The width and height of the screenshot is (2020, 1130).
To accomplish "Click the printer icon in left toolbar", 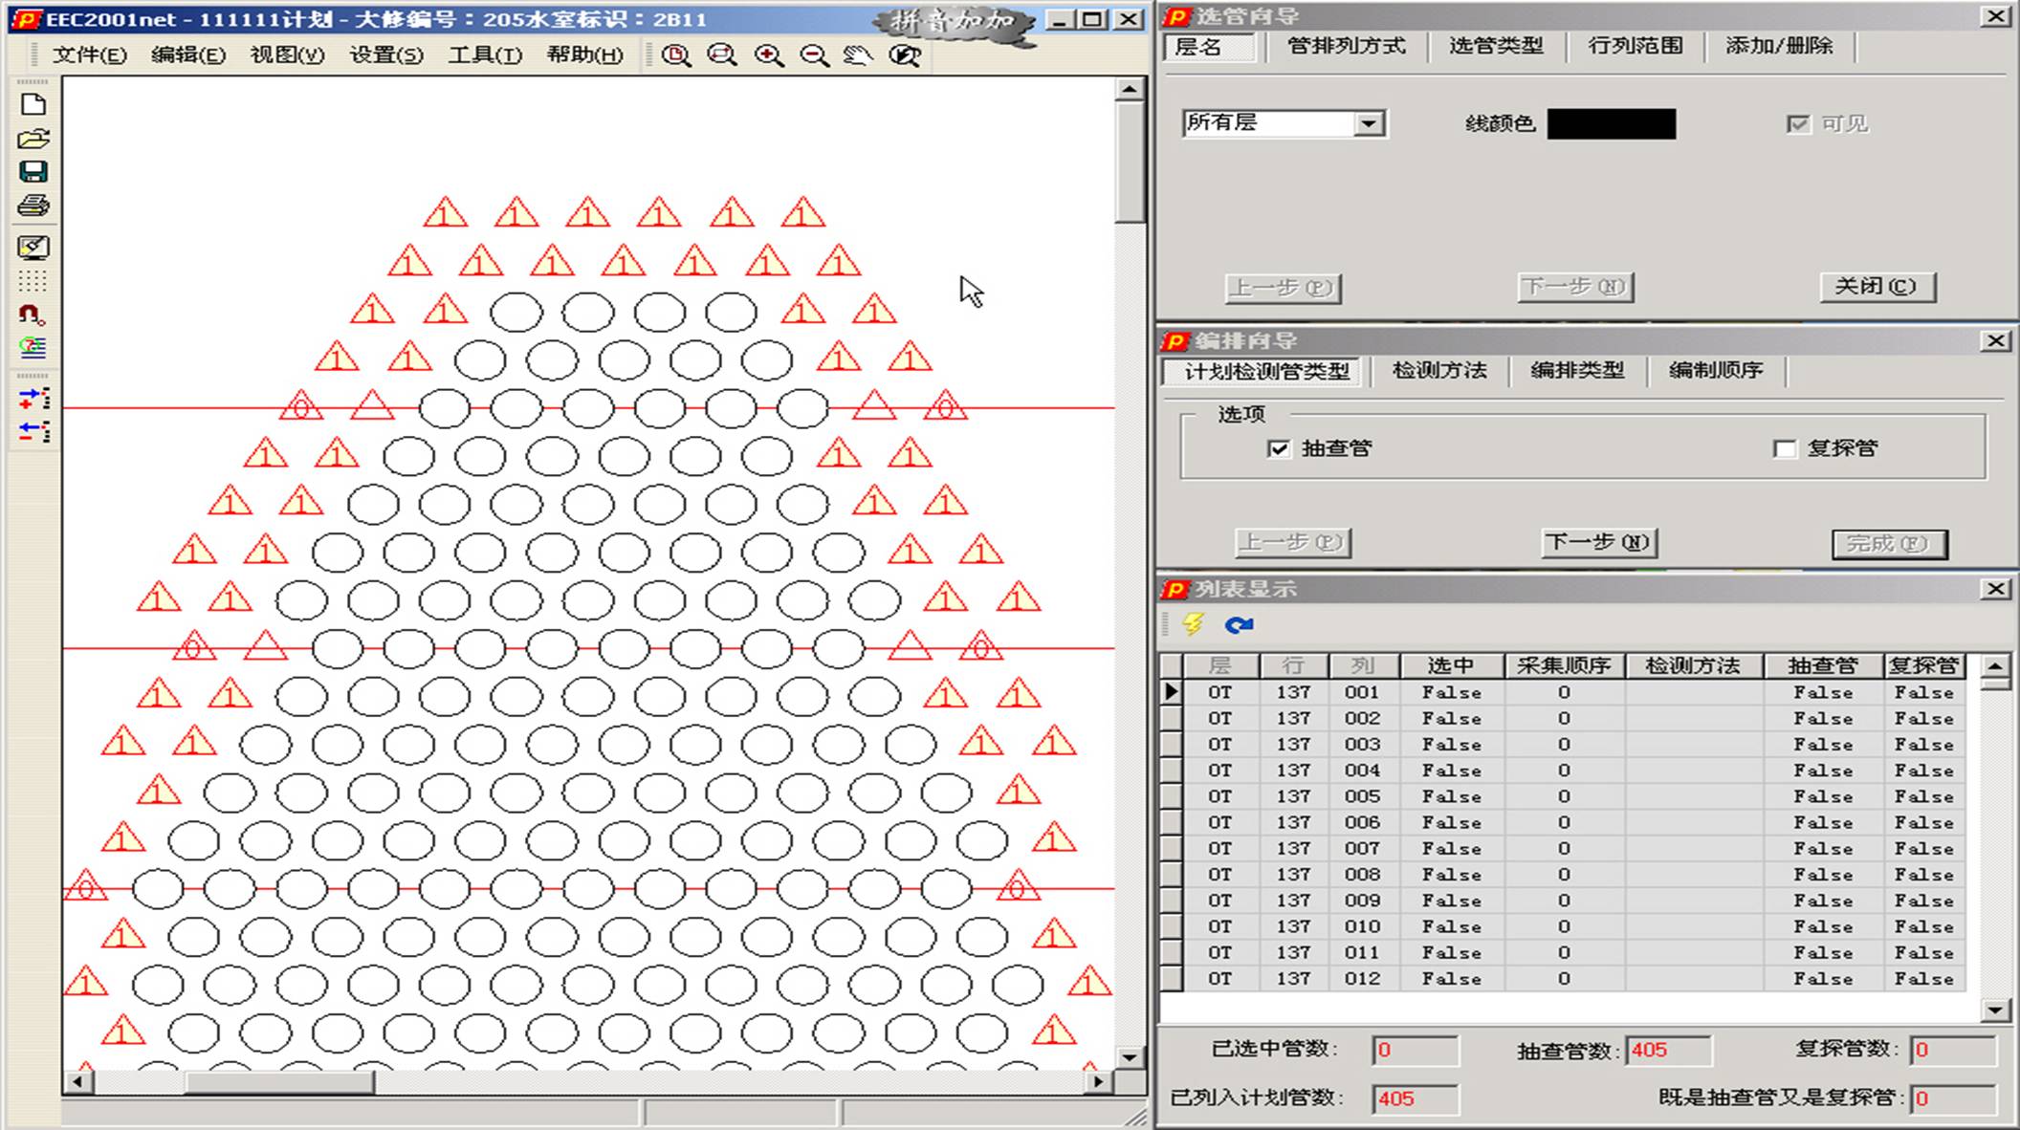I will [33, 206].
